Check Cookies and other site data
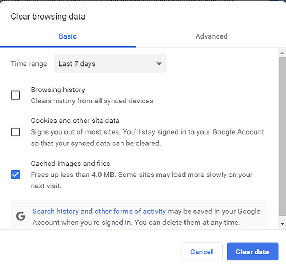This screenshot has height=264, width=286. 15,132
